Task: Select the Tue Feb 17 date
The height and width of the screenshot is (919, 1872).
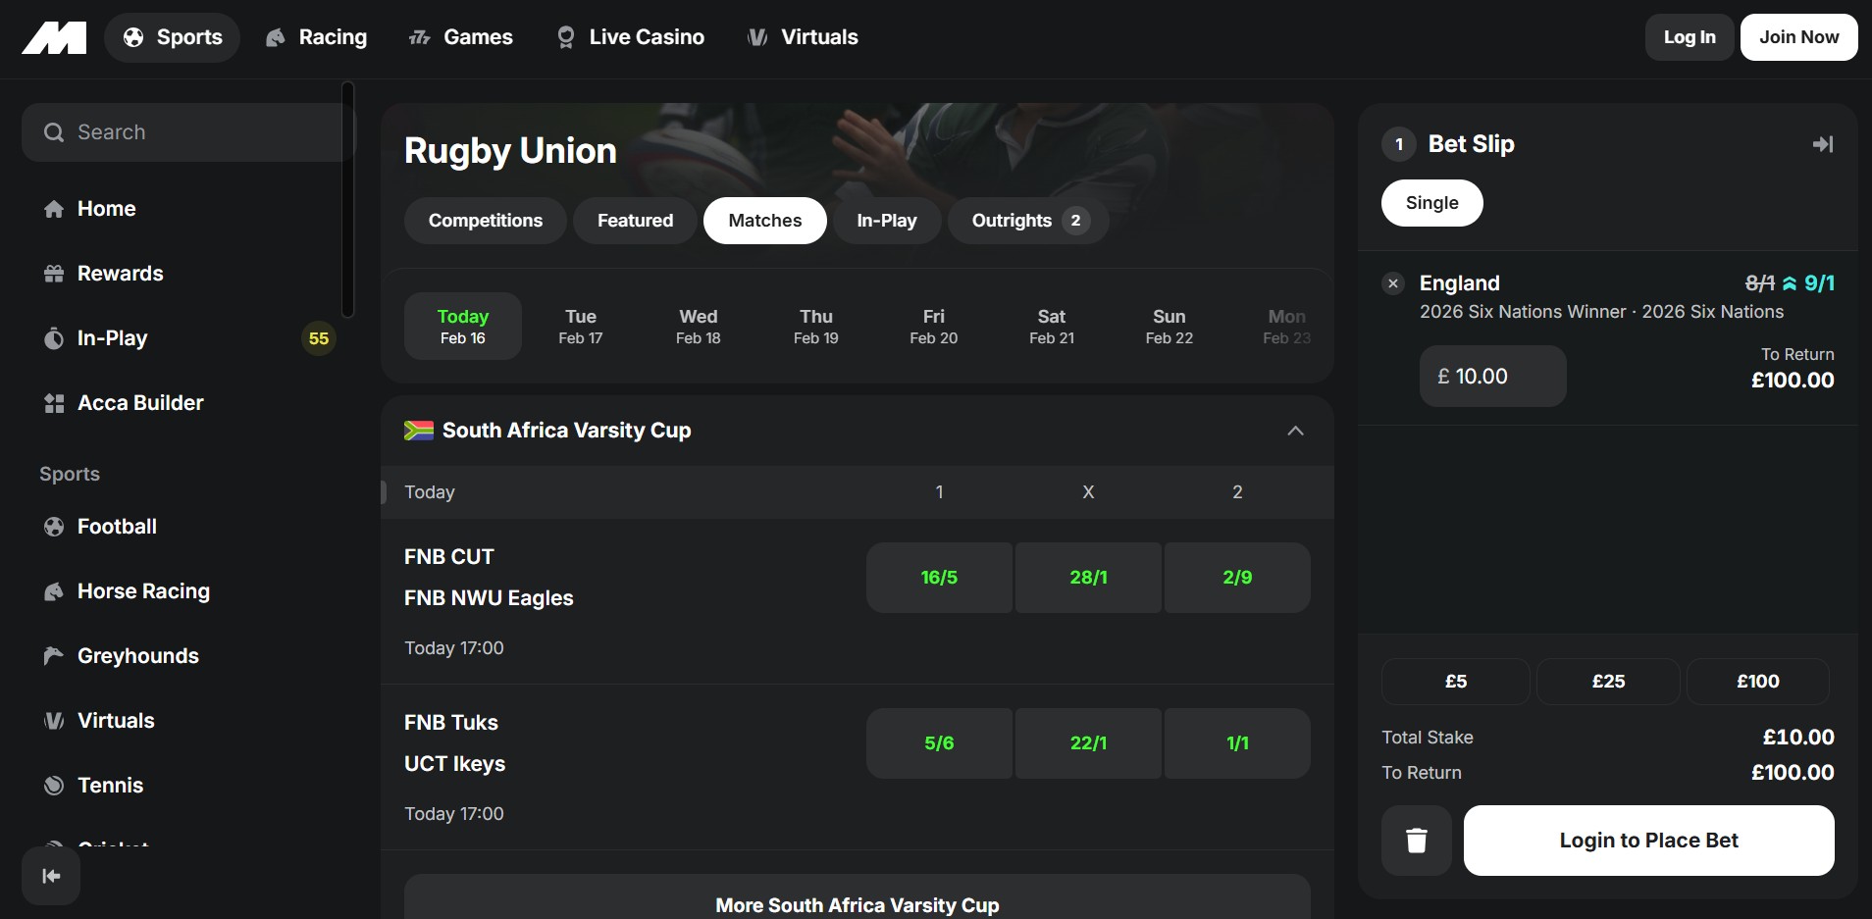Action: point(581,327)
